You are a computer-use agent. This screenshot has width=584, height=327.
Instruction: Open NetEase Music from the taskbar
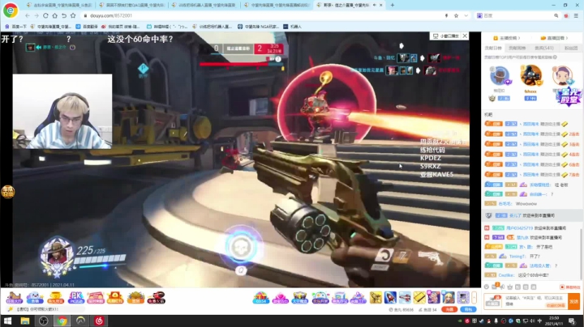click(x=99, y=321)
